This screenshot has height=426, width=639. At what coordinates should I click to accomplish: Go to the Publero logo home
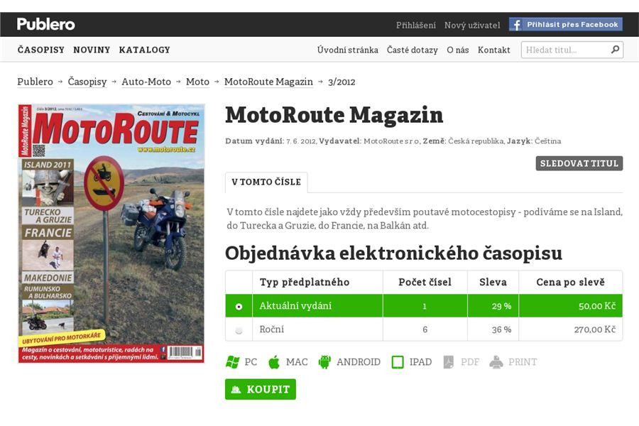click(x=46, y=24)
